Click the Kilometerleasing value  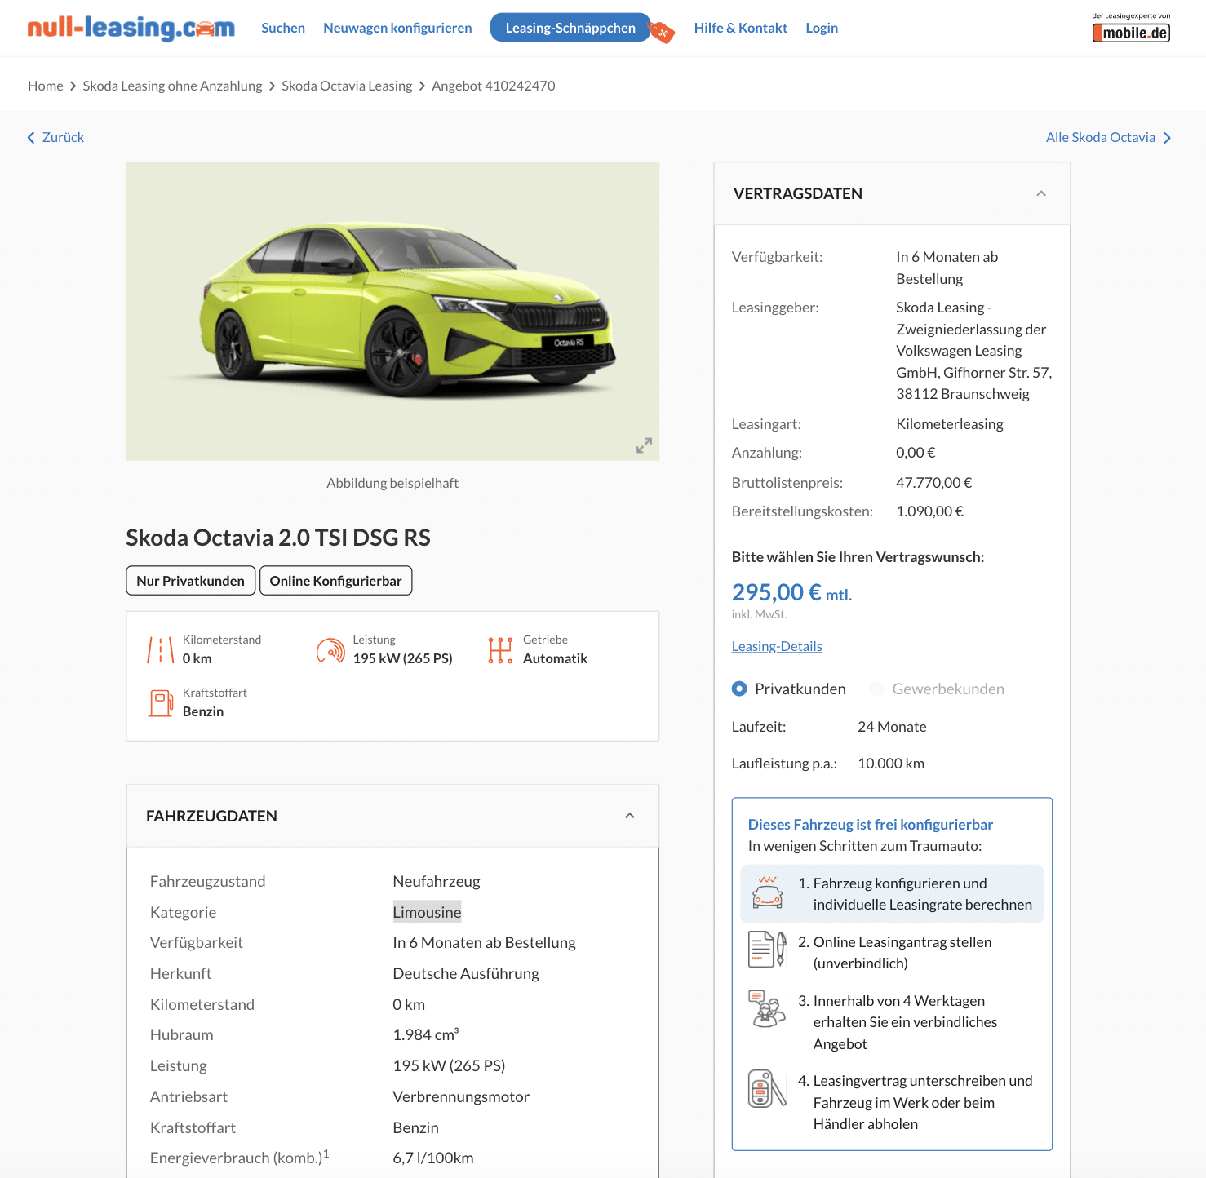coord(950,424)
